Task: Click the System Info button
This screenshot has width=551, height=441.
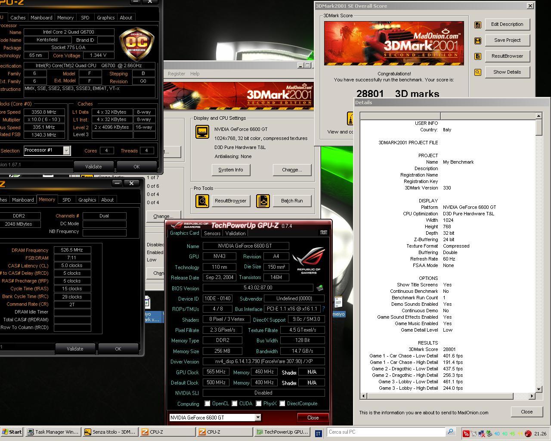Action: (x=231, y=170)
